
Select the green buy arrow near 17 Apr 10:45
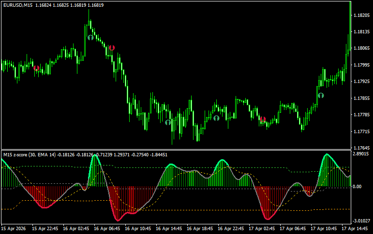click(320, 95)
